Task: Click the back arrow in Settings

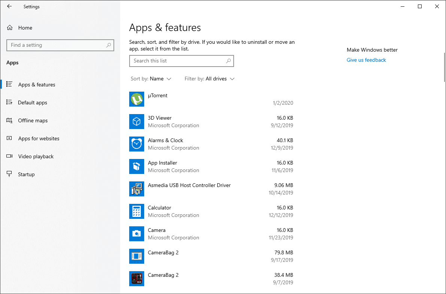Action: point(9,6)
